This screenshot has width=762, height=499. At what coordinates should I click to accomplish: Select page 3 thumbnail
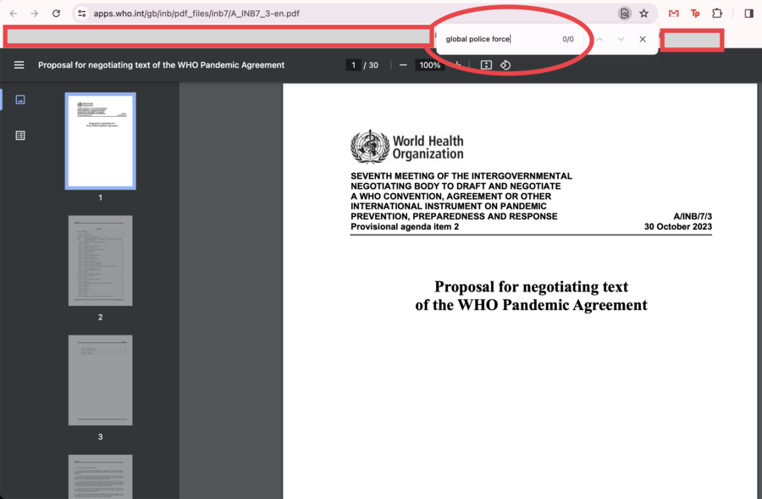tap(100, 380)
